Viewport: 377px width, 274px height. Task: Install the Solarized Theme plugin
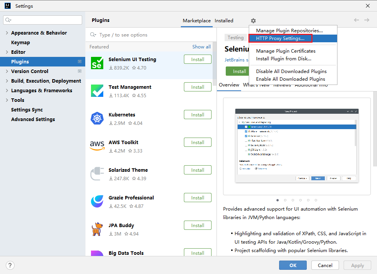198,170
